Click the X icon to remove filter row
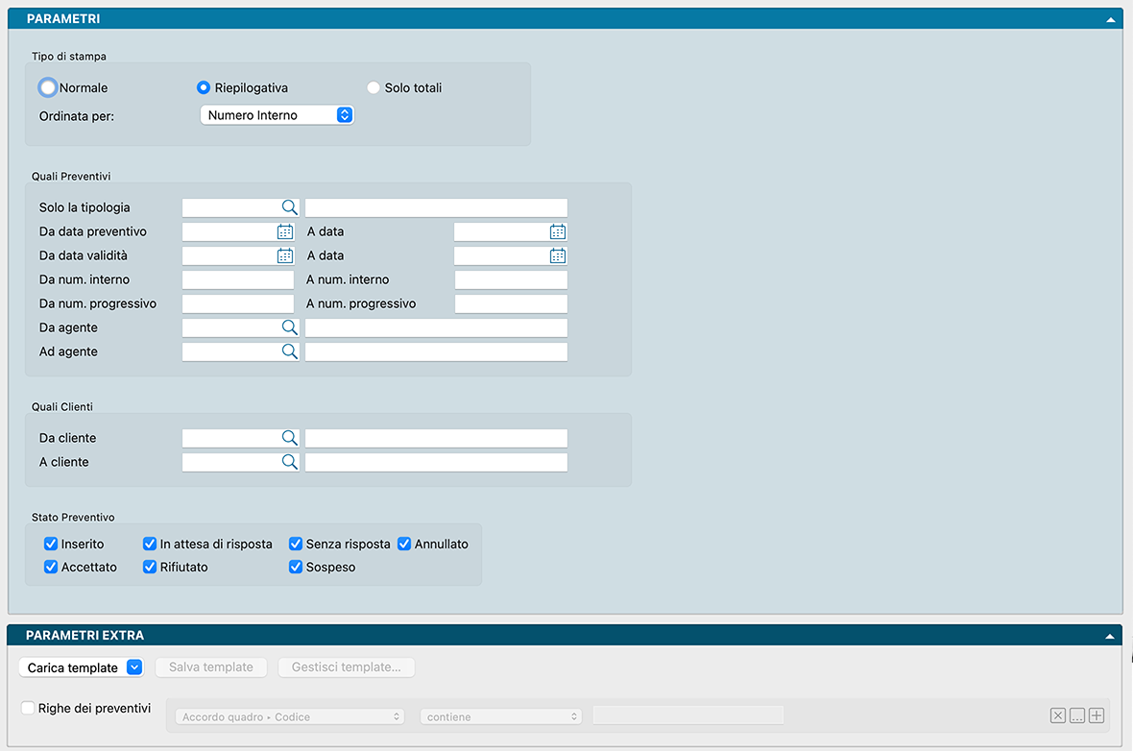The image size is (1133, 751). click(x=1058, y=715)
